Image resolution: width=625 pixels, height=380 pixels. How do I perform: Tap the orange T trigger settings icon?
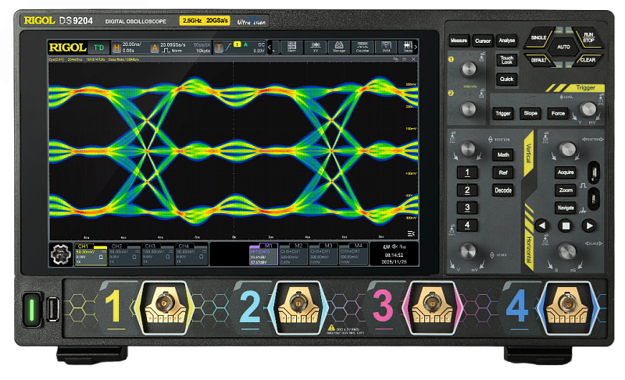pyautogui.click(x=219, y=48)
